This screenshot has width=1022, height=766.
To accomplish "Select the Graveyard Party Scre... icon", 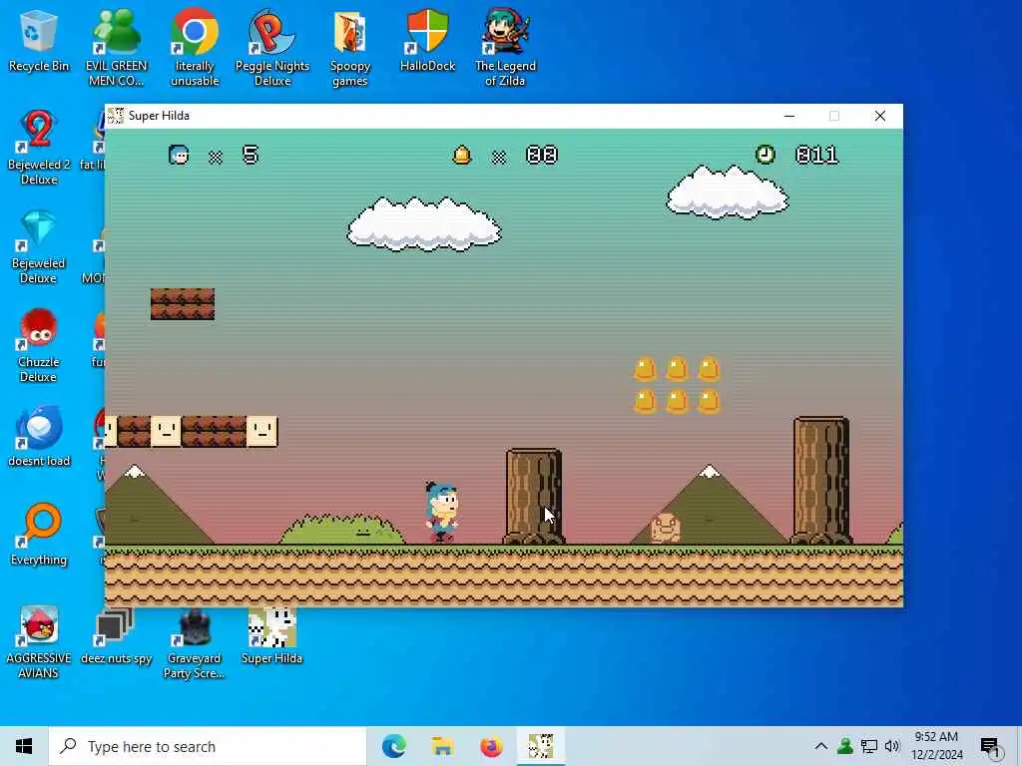I will pyautogui.click(x=195, y=642).
